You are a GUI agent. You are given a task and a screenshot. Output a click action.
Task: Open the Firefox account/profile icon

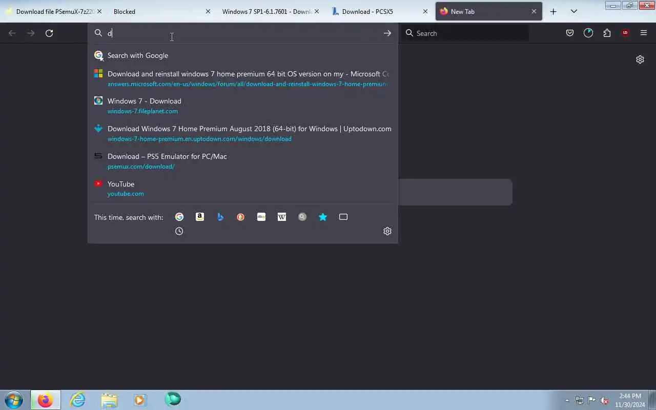tap(588, 33)
